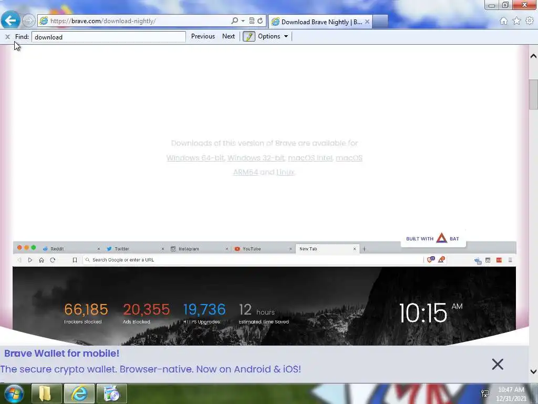Open the Windows 32-bit download link

pos(256,158)
